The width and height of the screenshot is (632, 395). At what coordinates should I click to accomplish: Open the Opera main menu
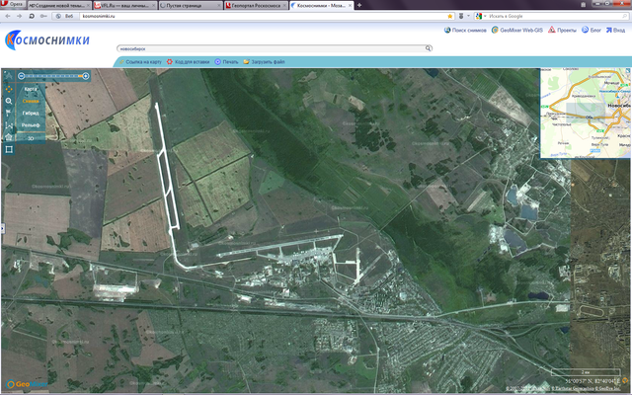click(11, 5)
